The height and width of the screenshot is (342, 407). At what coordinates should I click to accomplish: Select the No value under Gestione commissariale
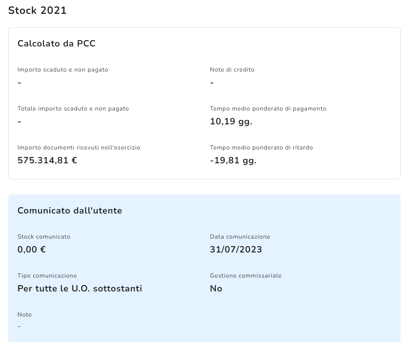point(216,289)
